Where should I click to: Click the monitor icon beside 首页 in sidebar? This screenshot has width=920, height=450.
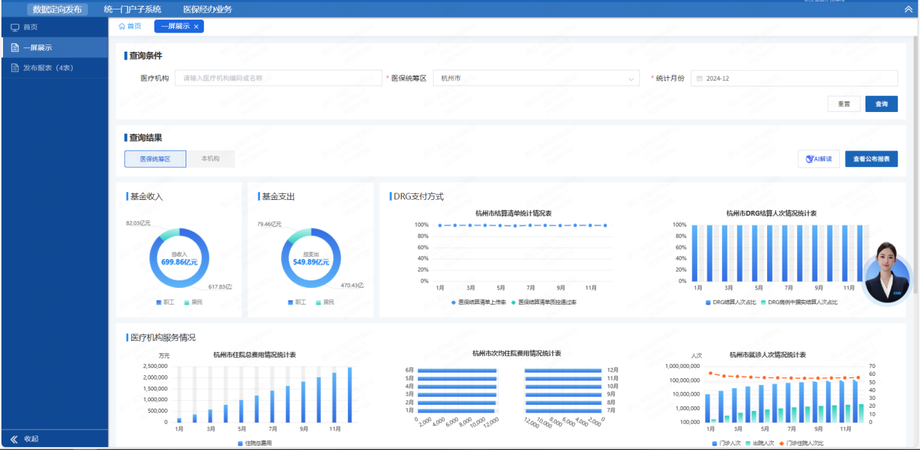(15, 28)
